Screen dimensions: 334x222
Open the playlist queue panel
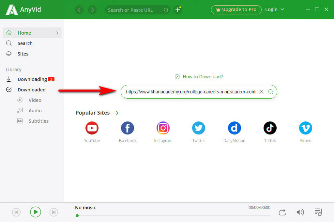(318, 212)
